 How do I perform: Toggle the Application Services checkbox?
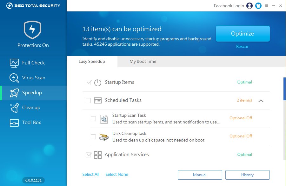pyautogui.click(x=89, y=155)
